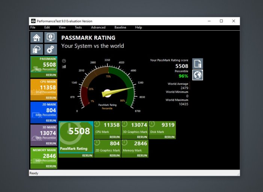The height and width of the screenshot is (192, 263).
Task: Select the 3D MARK 13074 sidebar tile
Action: coord(44,133)
